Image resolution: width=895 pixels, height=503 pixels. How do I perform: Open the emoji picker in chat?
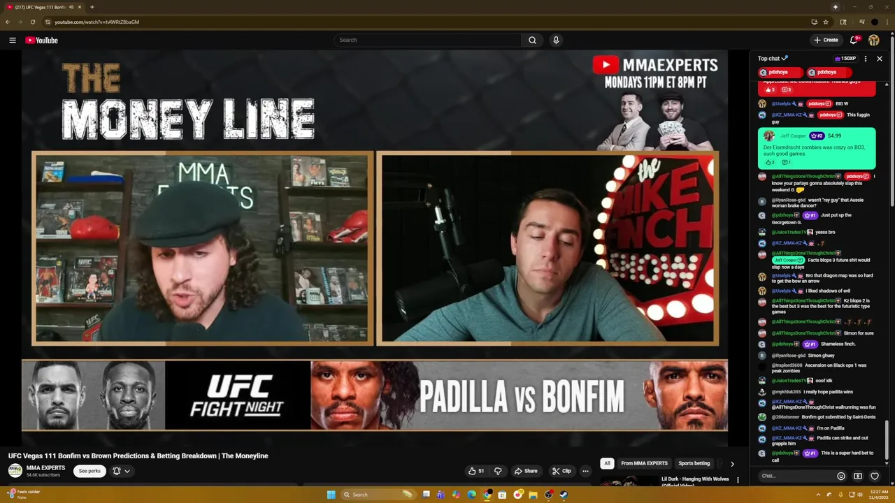tap(841, 476)
